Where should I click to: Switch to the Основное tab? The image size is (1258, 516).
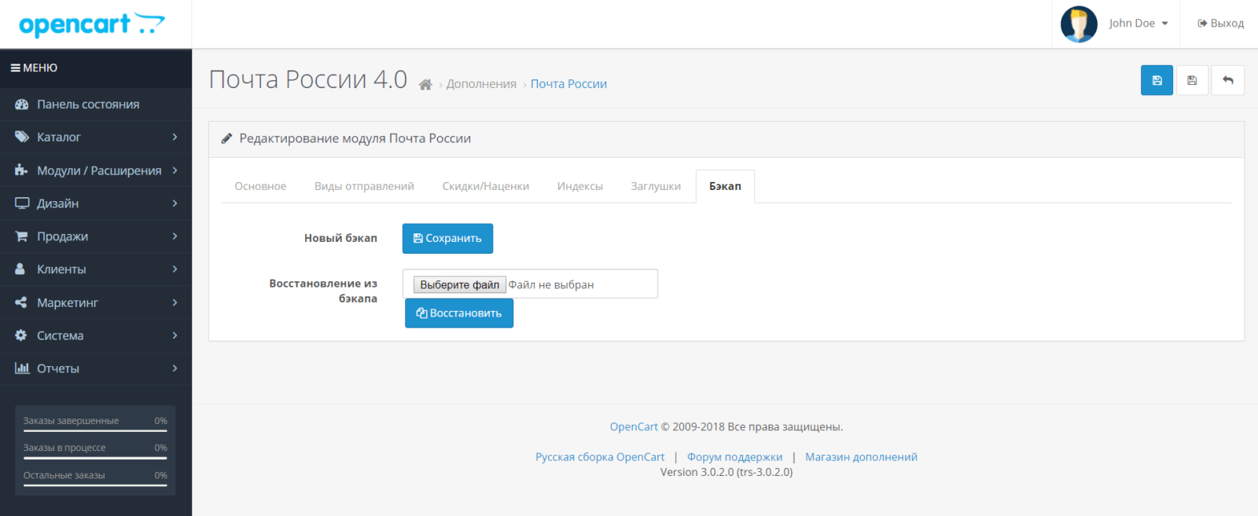tap(260, 186)
